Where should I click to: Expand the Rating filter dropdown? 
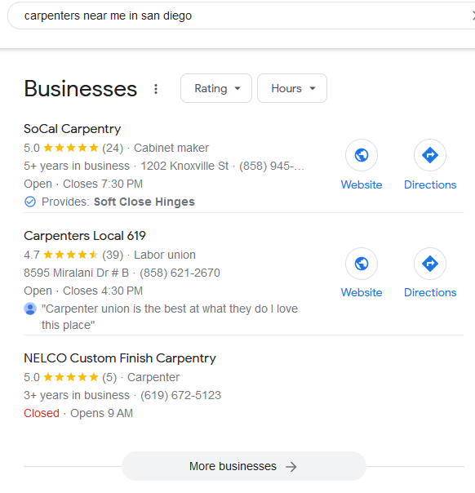[x=216, y=88]
